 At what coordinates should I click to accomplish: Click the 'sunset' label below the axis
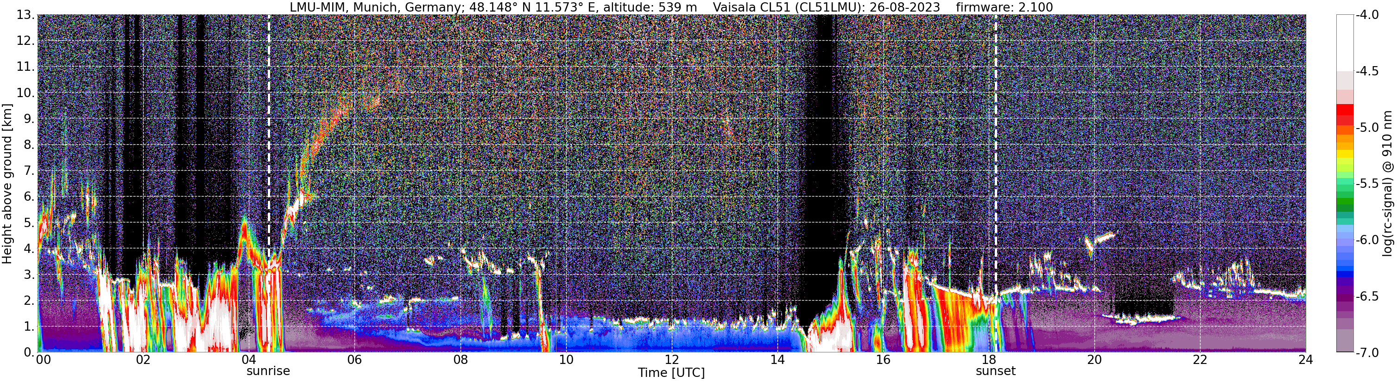pos(995,371)
